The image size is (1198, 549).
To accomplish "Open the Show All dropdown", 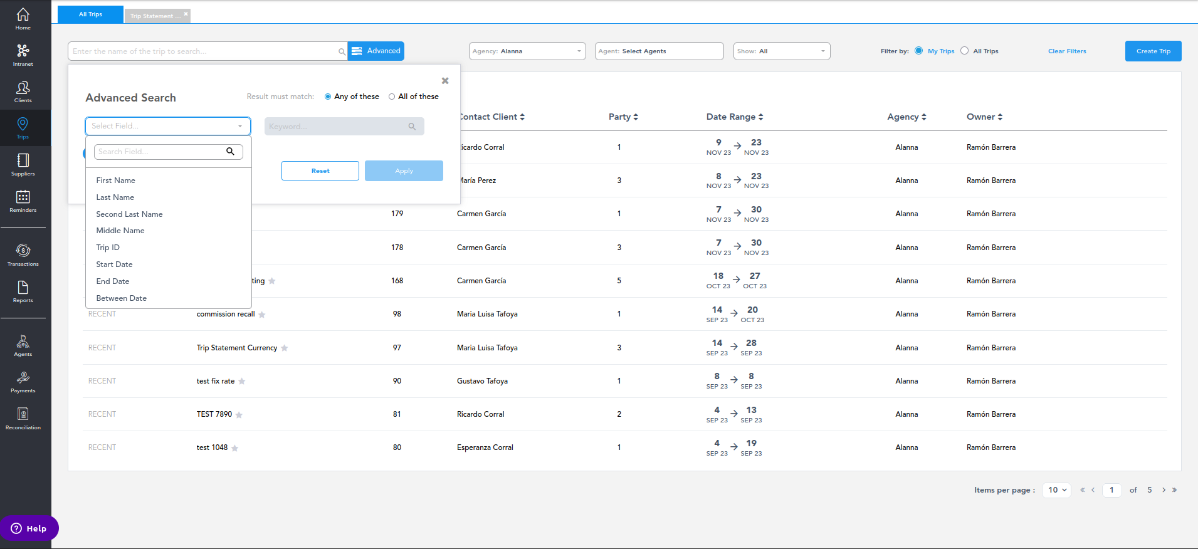I will (x=782, y=51).
